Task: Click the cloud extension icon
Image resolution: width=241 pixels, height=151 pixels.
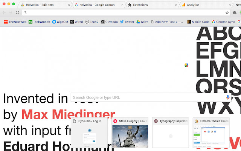Action: (234, 12)
